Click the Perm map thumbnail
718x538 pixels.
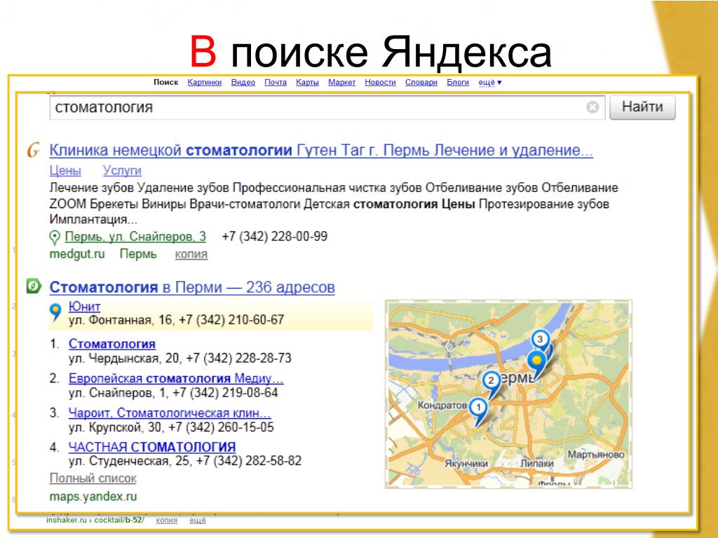click(x=509, y=394)
